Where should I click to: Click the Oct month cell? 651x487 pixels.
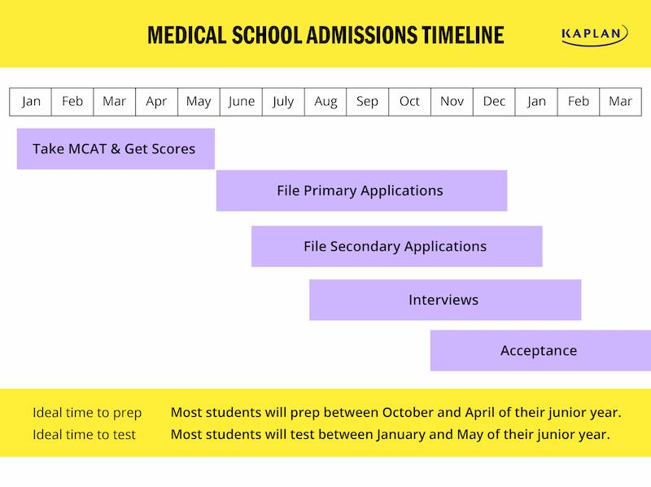[410, 102]
